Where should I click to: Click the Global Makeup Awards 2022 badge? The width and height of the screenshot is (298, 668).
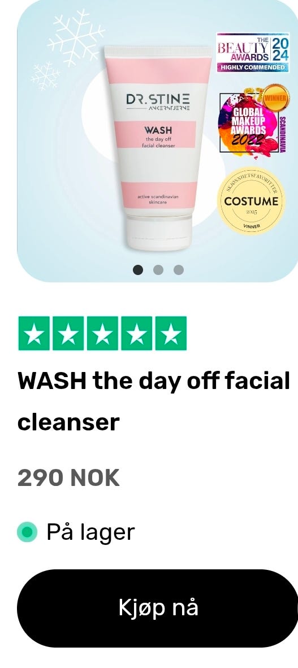click(254, 121)
